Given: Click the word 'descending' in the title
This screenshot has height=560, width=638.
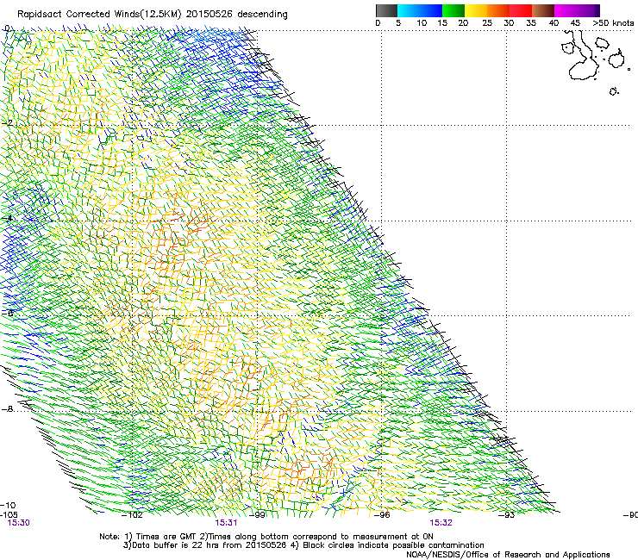Looking at the screenshot, I should coord(262,15).
